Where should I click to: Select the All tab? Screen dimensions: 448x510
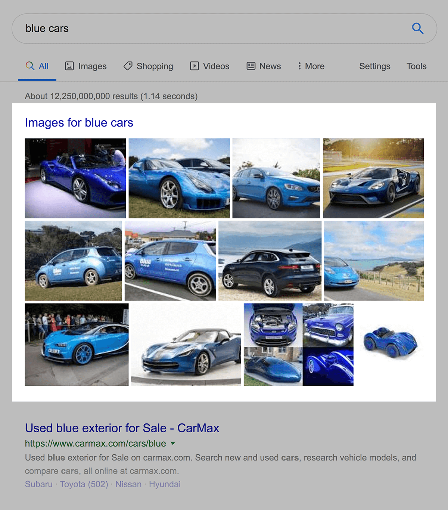tap(37, 66)
